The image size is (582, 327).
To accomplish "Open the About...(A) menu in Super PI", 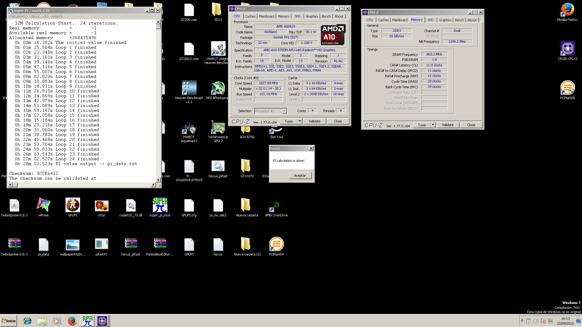I will click(39, 16).
